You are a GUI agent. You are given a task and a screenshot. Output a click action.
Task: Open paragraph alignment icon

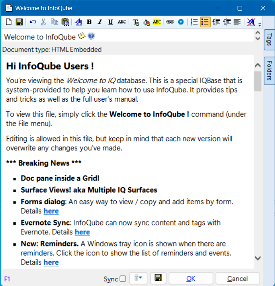(237, 22)
